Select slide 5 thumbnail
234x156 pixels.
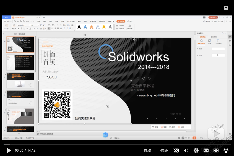point(20,116)
